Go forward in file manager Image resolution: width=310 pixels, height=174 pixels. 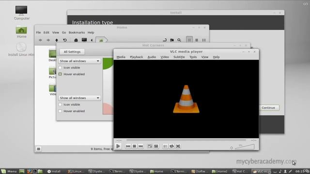point(48,40)
